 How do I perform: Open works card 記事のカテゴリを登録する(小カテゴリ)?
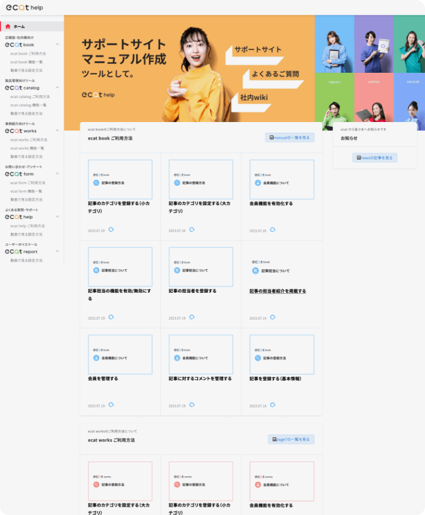point(201,481)
